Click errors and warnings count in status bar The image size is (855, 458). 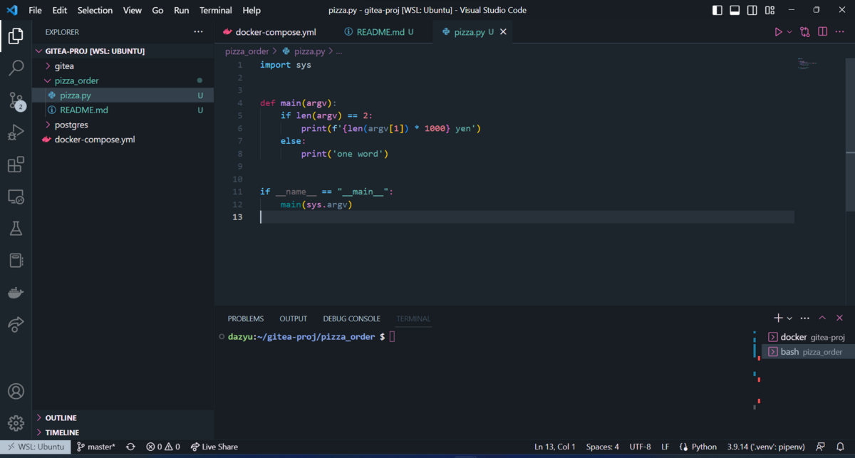[x=163, y=447]
